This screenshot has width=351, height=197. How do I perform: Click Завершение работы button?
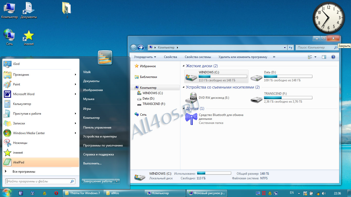click(x=98, y=181)
